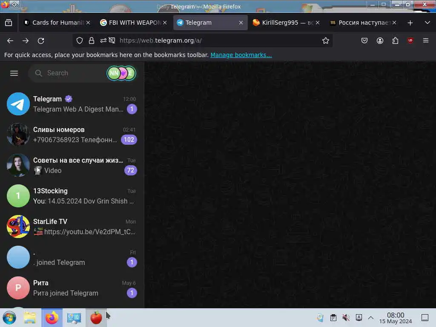Click the StarLife TV avatar
This screenshot has height=327, width=436.
point(18,227)
